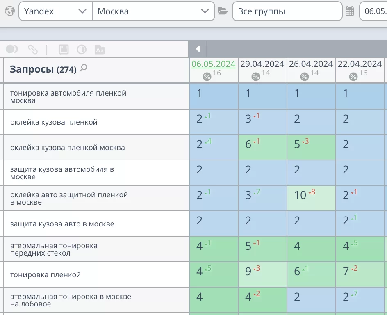Click percent icon under 22.04.2024
This screenshot has width=387, height=315.
(x=353, y=77)
